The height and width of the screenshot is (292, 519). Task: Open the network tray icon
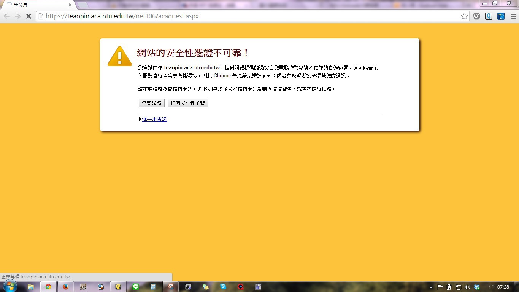[458, 287]
